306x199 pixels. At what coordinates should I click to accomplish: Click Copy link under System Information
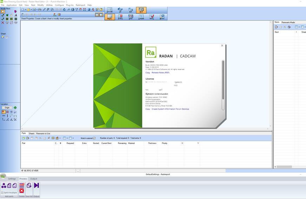pos(148,109)
